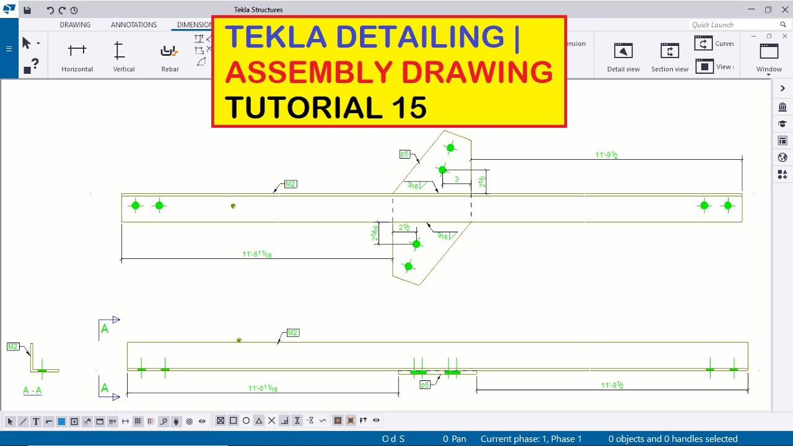Toggle snap to nearest point hourglass
This screenshot has height=446, width=793.
point(298,421)
